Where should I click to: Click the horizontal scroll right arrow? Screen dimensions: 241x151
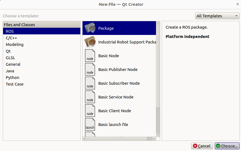click(154, 139)
